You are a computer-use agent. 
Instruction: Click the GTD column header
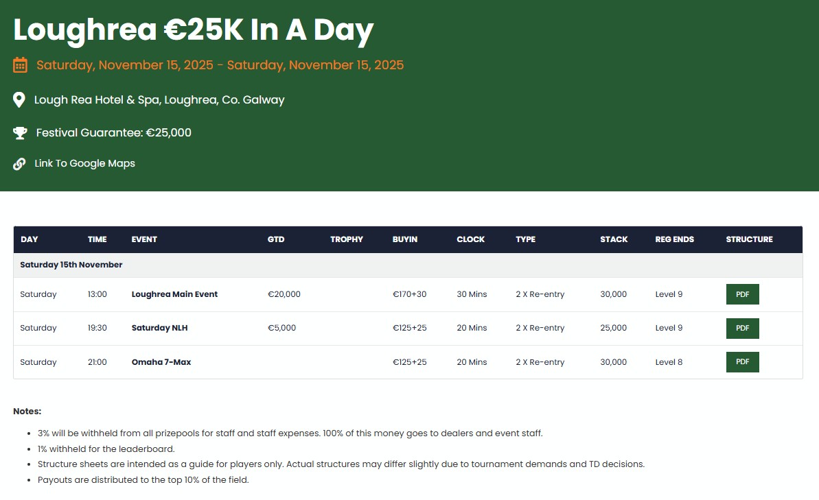point(275,239)
